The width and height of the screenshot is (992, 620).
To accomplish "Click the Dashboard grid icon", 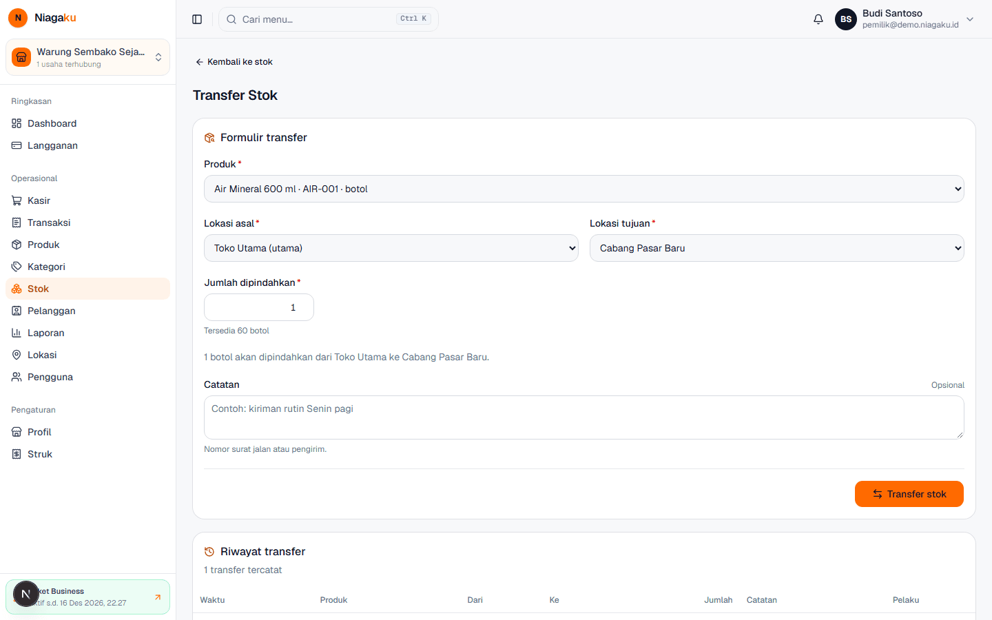I will coord(17,123).
